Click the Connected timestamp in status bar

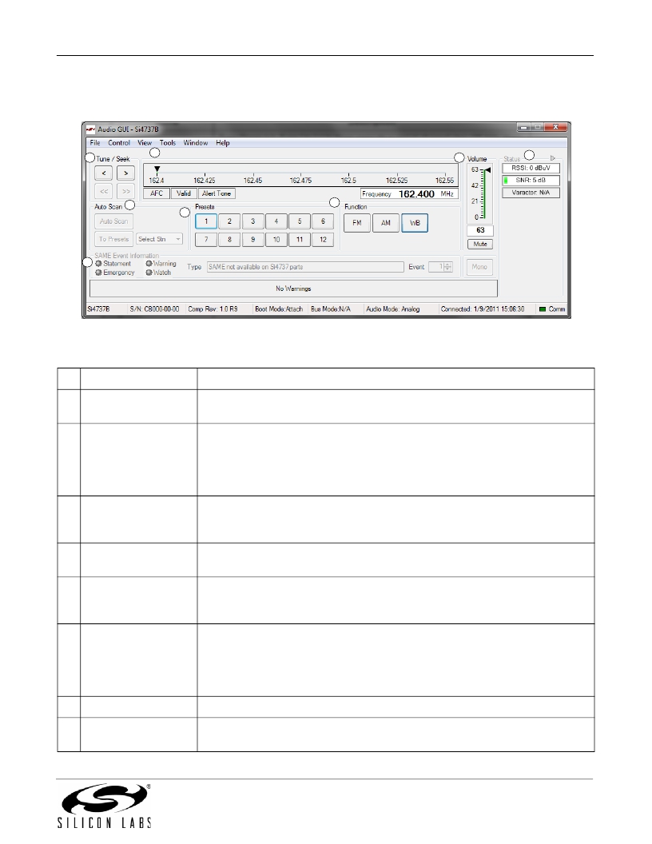(x=483, y=309)
